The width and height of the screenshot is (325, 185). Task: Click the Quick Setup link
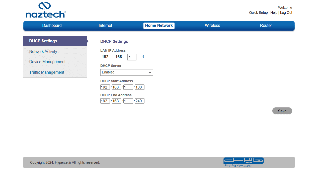coord(258,13)
